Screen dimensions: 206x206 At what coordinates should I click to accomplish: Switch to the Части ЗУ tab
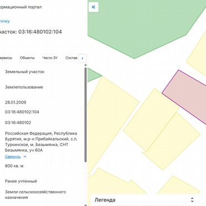[x=50, y=58]
